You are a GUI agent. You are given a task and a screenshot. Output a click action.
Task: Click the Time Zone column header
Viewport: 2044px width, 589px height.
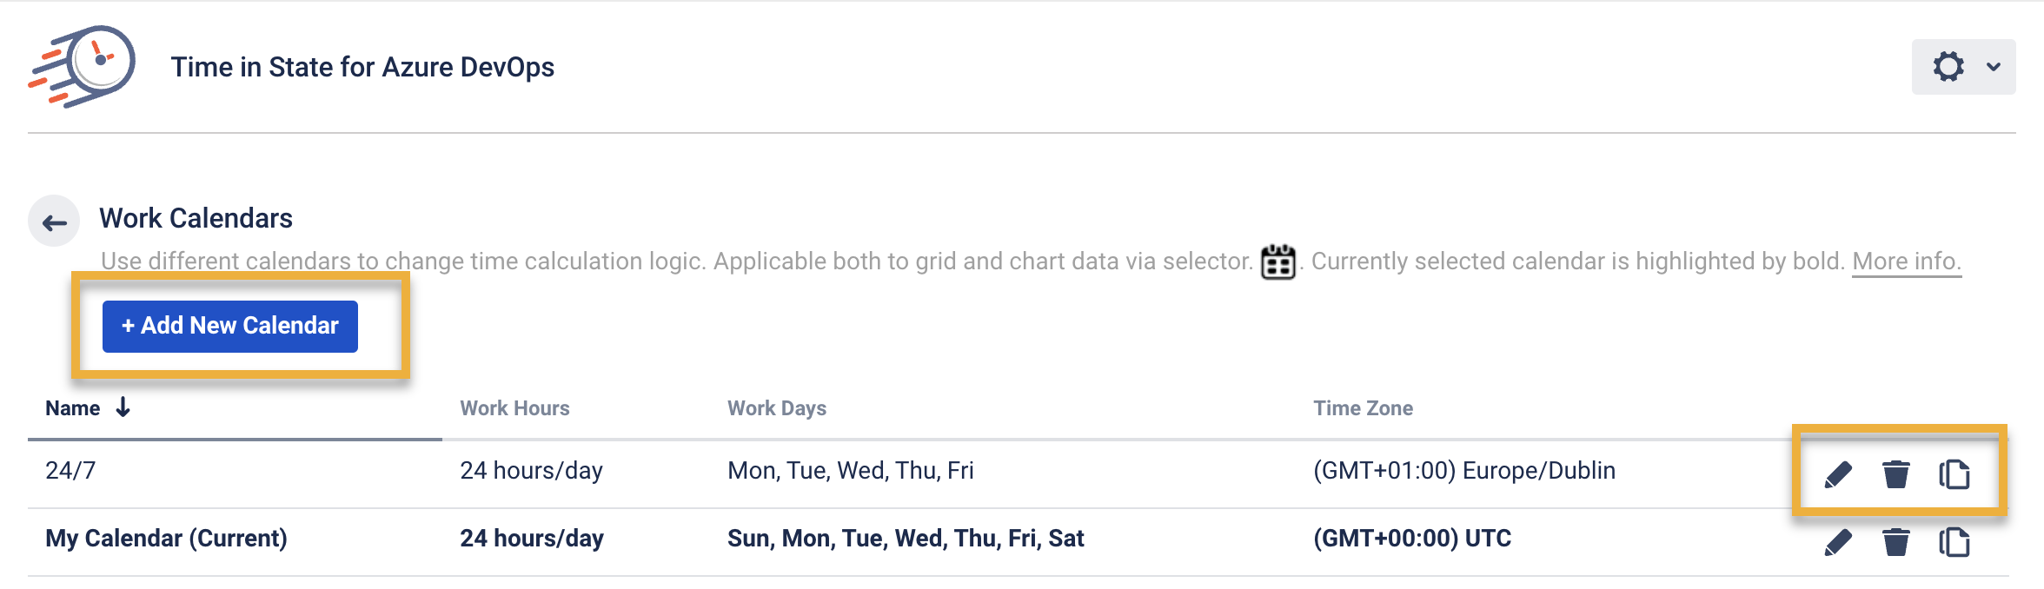coord(1363,408)
